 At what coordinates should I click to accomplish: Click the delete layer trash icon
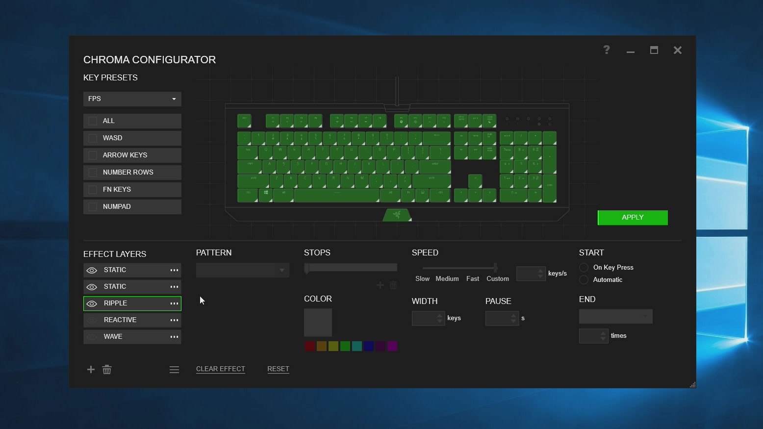pos(107,370)
